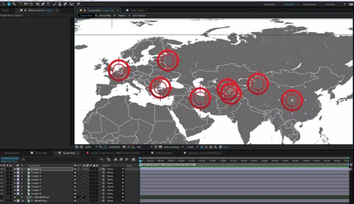Image resolution: width=354 pixels, height=204 pixels.
Task: Go to World Map in the flowchart breadcrumb
Action: click(105, 15)
